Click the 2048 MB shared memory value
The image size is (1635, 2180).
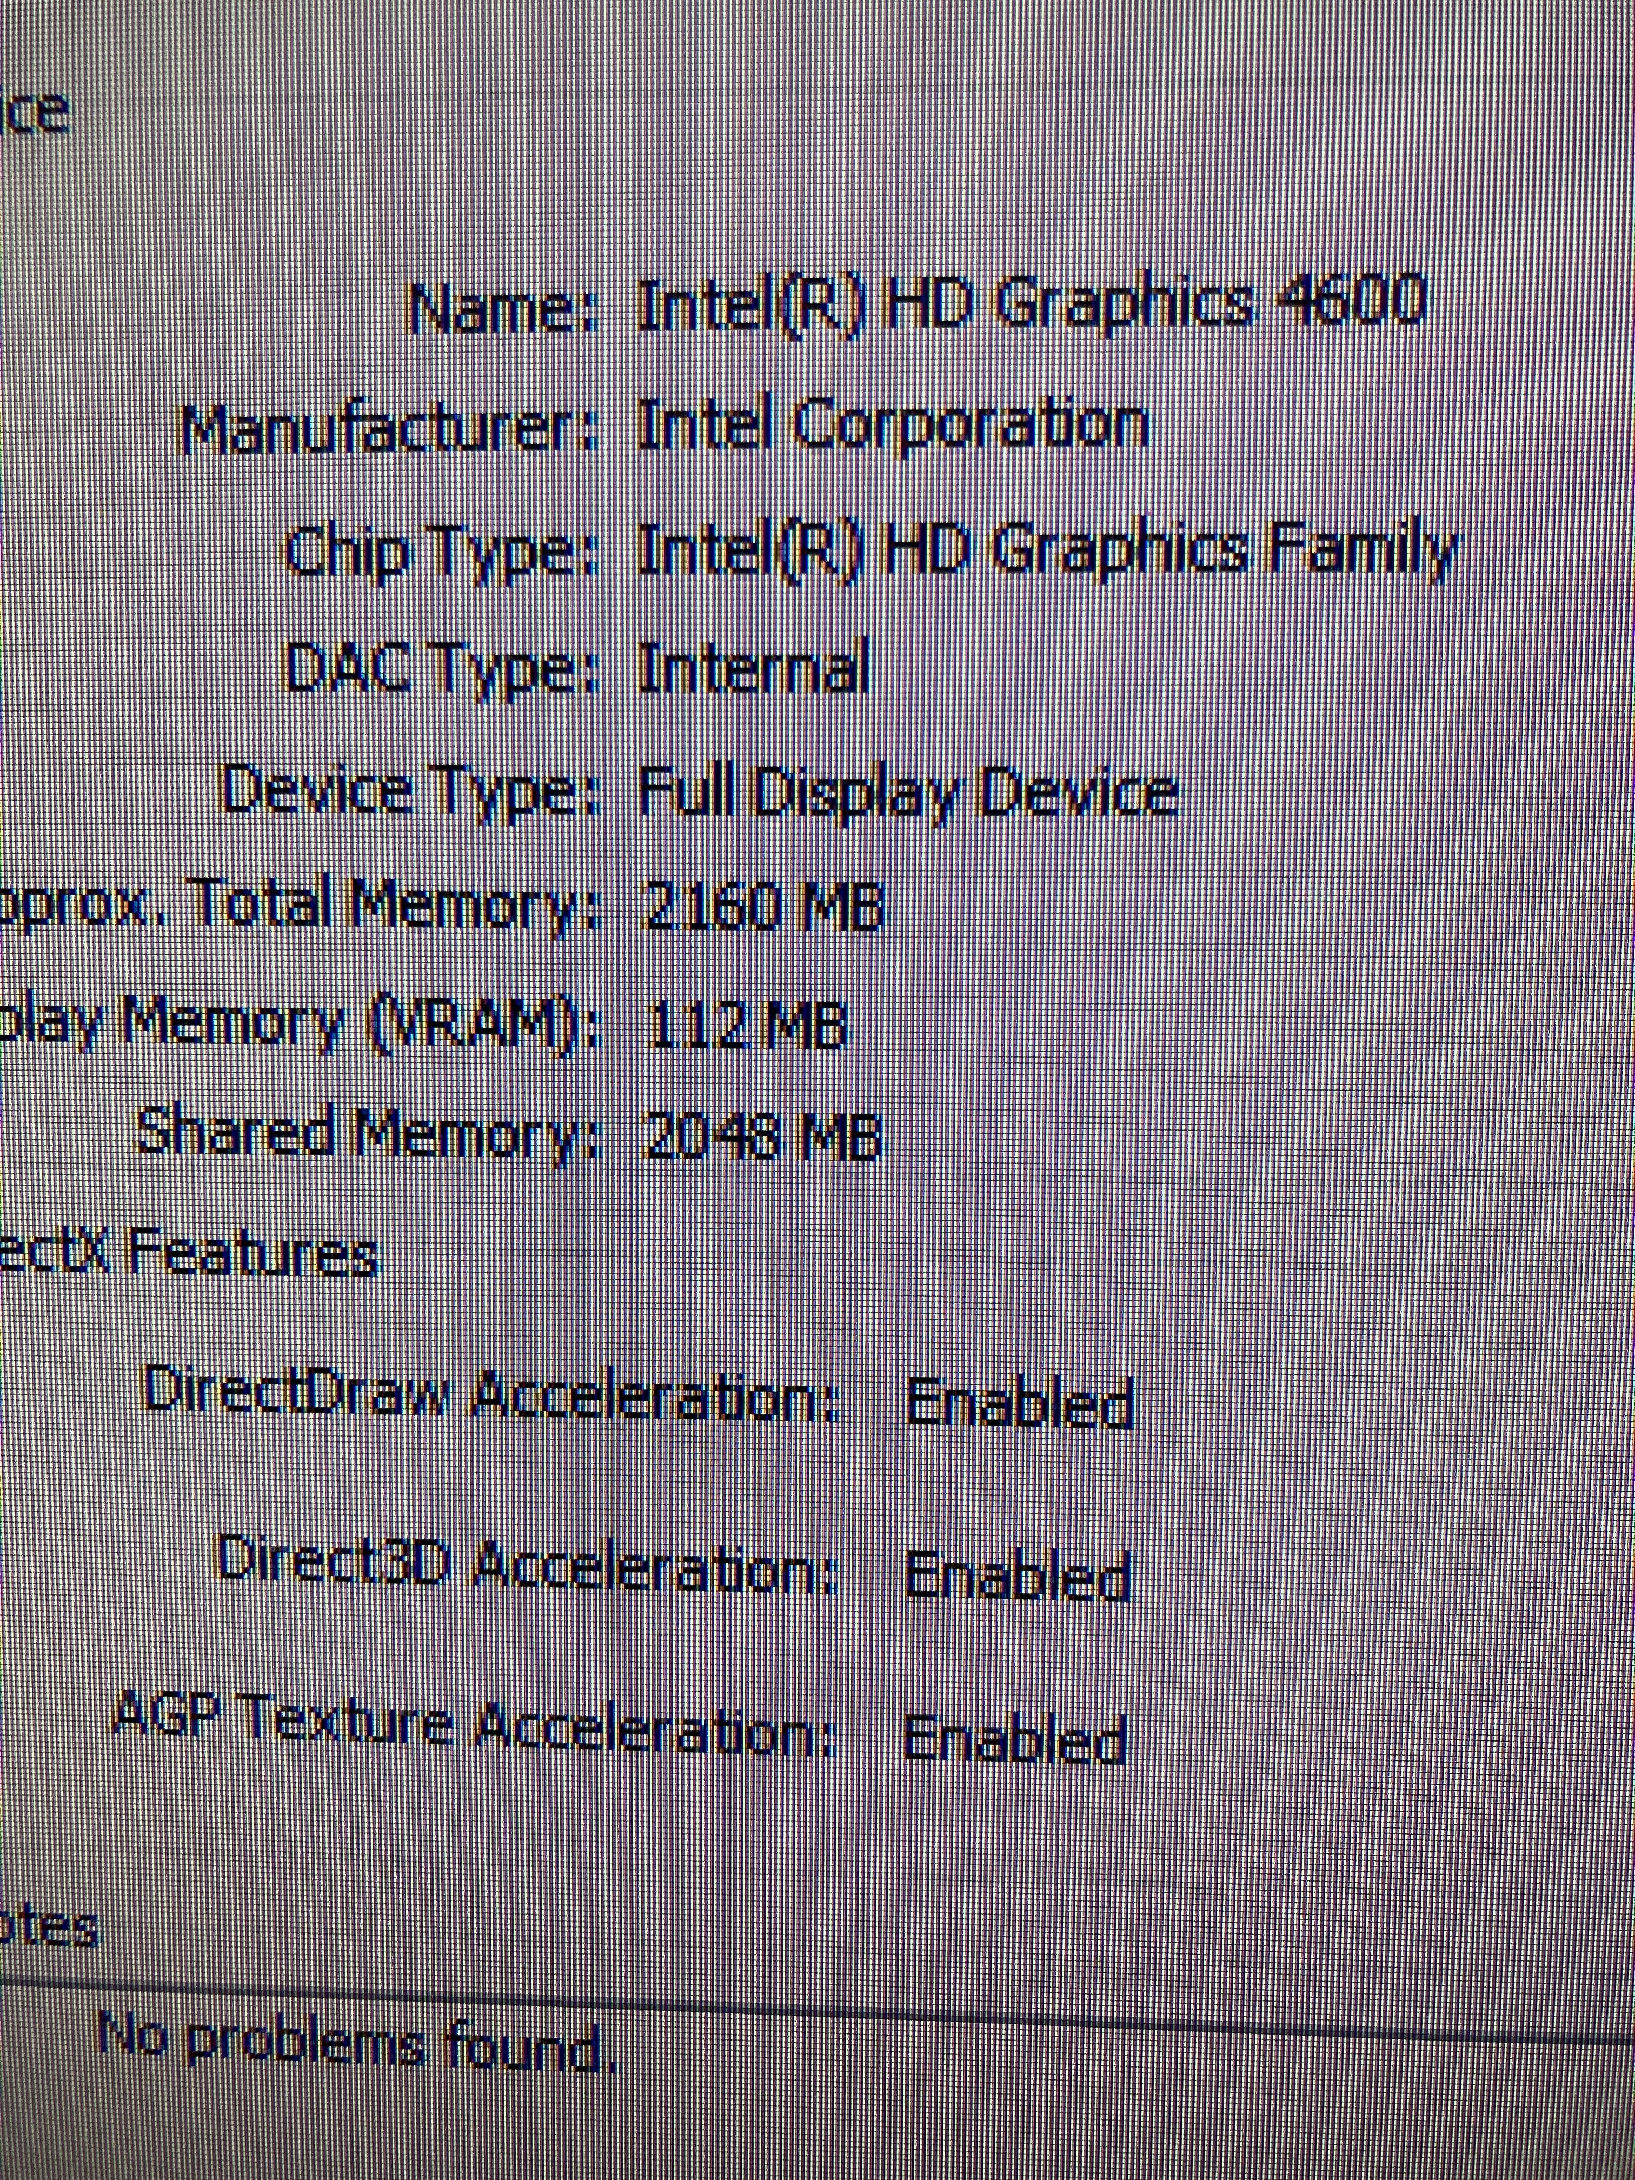(x=760, y=1136)
